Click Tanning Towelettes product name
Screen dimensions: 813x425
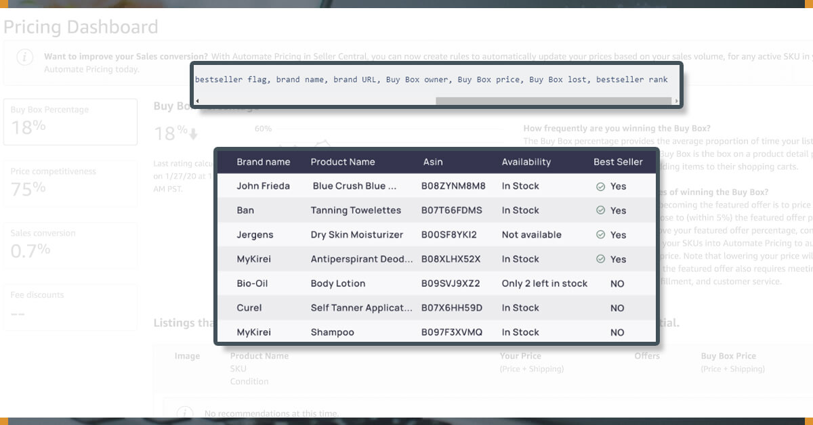click(356, 210)
